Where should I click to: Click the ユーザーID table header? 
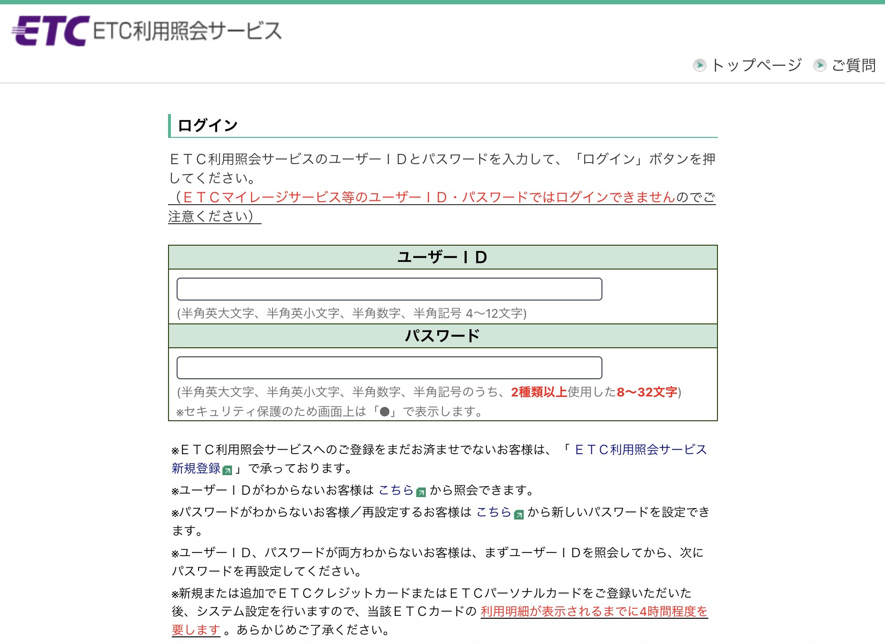[442, 257]
